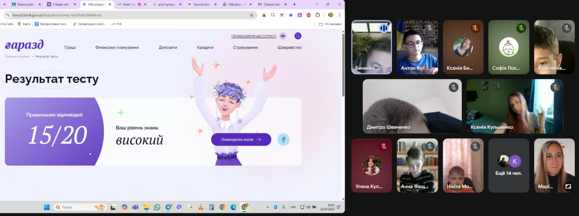Click the 'Налаштування доступності' link
The width and height of the screenshot is (579, 216).
tap(253, 36)
